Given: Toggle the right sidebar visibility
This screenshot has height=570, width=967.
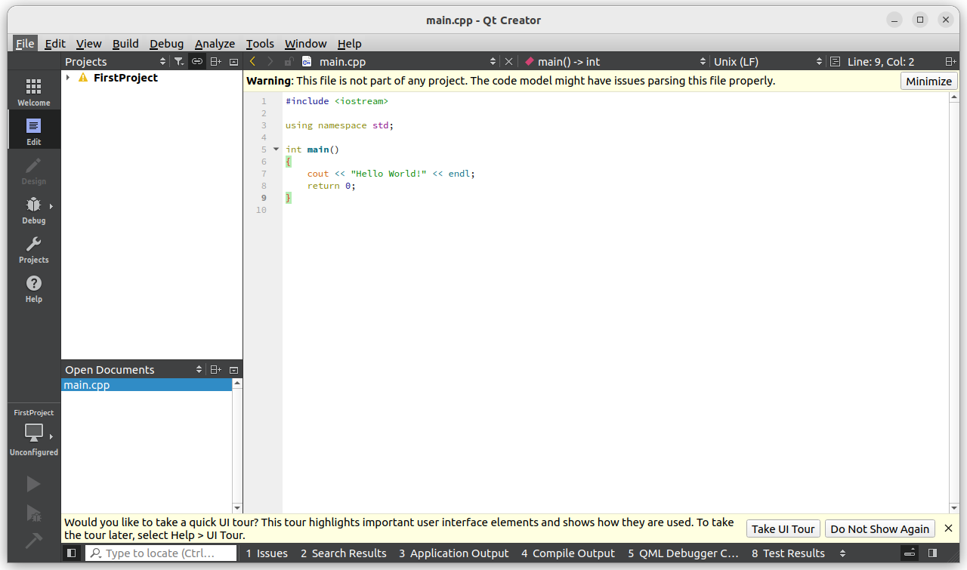Looking at the screenshot, I should 932,553.
